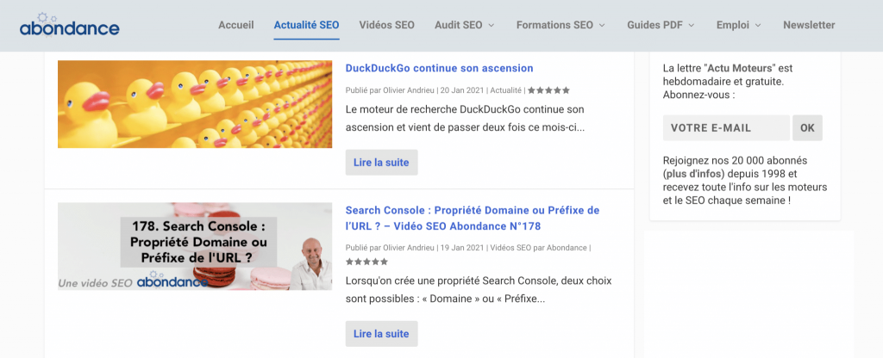Viewport: 883px width, 358px height.
Task: Click the Abondance logo
Action: tap(69, 26)
